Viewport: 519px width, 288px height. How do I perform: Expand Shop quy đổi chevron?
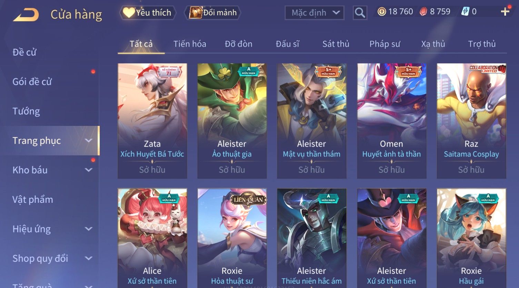tap(89, 258)
